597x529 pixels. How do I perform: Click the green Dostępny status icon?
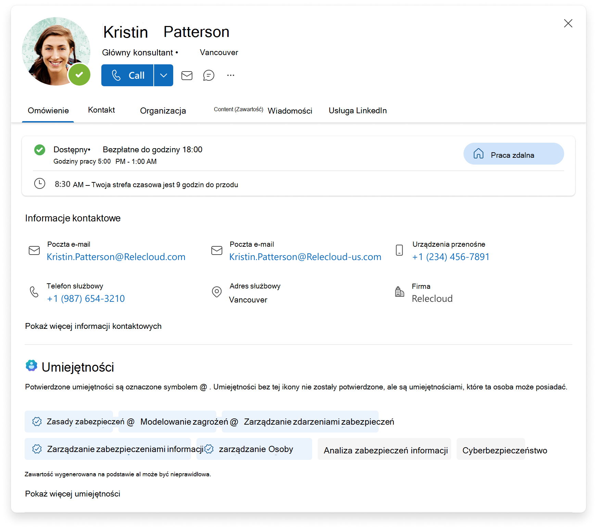[40, 150]
